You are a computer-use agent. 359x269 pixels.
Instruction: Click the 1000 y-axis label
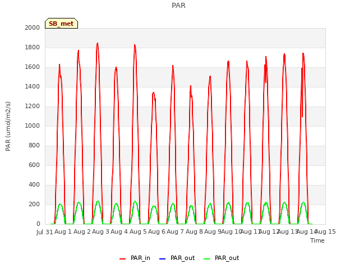[x=33, y=126]
